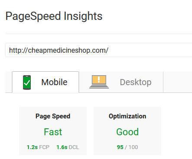Click the green Fast rating text

pos(53,132)
